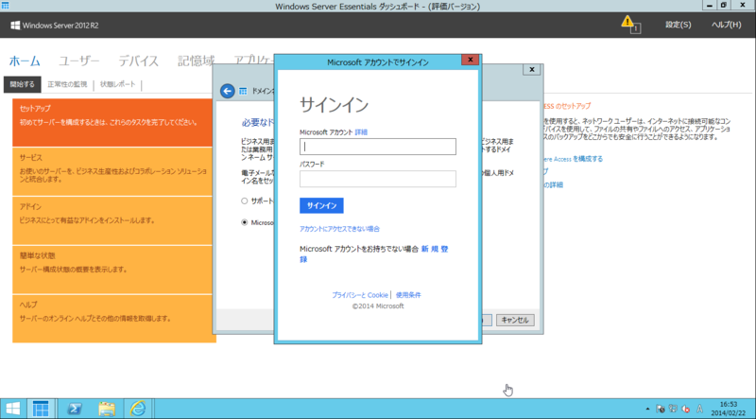Click the Windows Server 2012 R2 logo
Screen dimensions: 756x419
pos(55,26)
